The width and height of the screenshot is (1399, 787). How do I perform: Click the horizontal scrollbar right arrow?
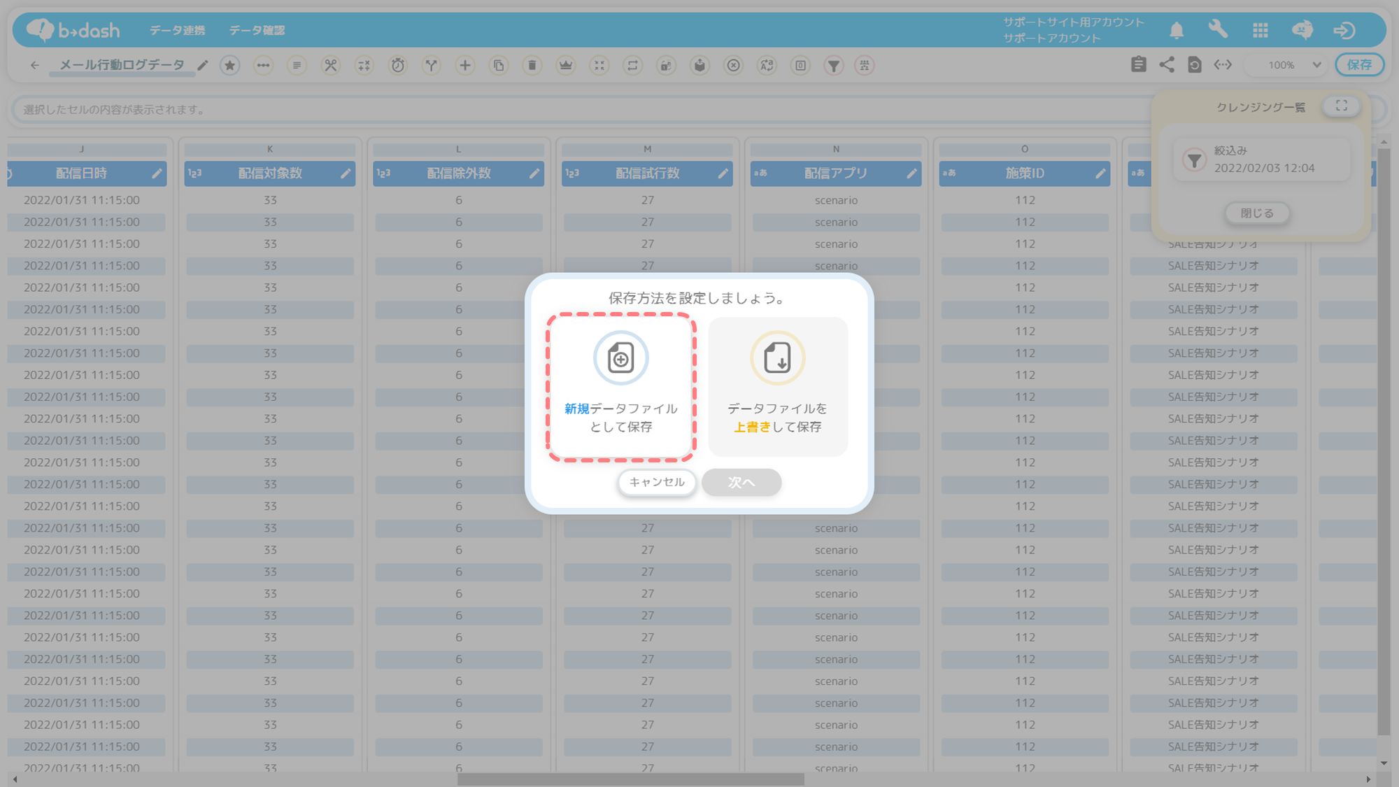click(1368, 779)
